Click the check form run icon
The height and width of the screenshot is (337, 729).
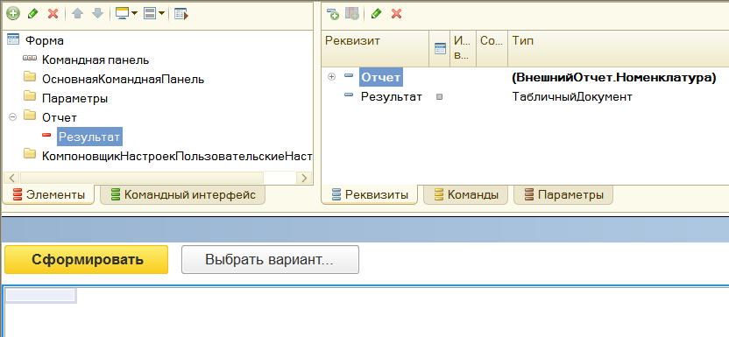(180, 13)
